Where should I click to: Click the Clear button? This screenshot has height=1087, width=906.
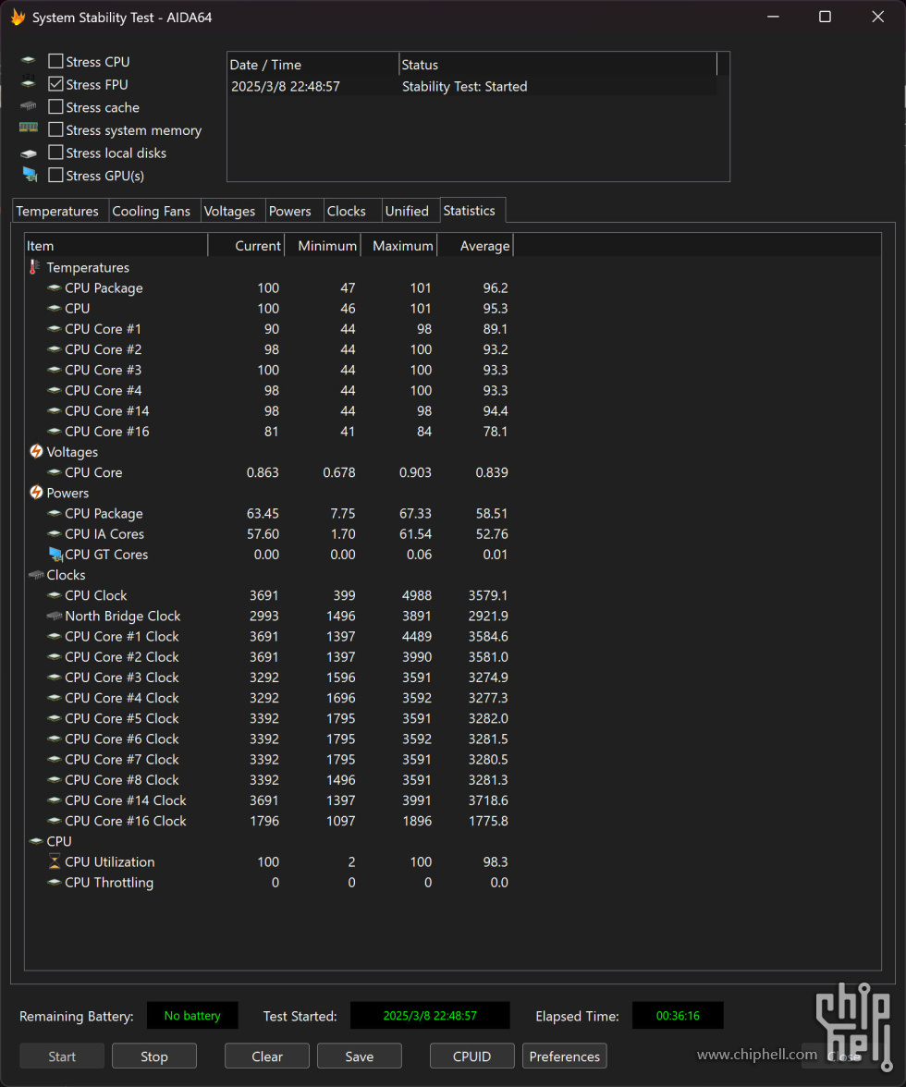pyautogui.click(x=267, y=1056)
